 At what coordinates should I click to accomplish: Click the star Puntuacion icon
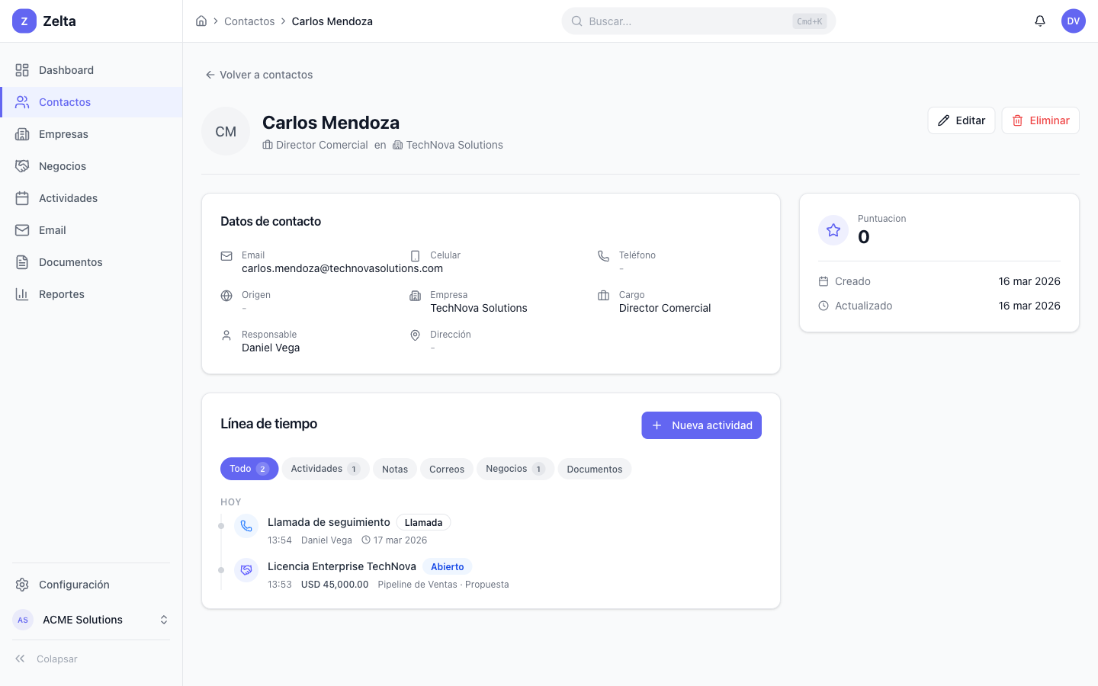833,230
